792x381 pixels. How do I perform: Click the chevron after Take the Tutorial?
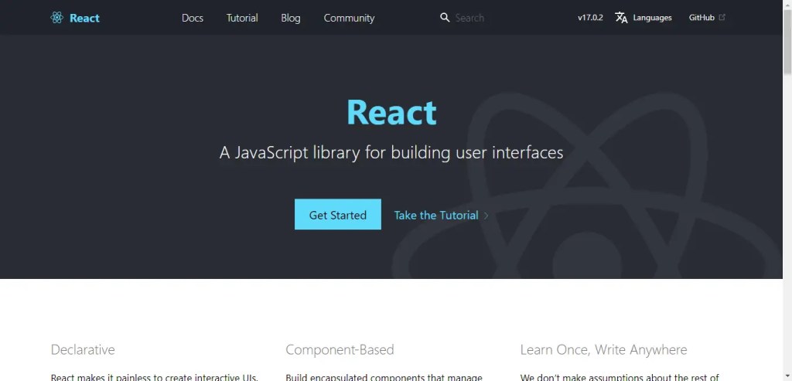click(x=486, y=216)
